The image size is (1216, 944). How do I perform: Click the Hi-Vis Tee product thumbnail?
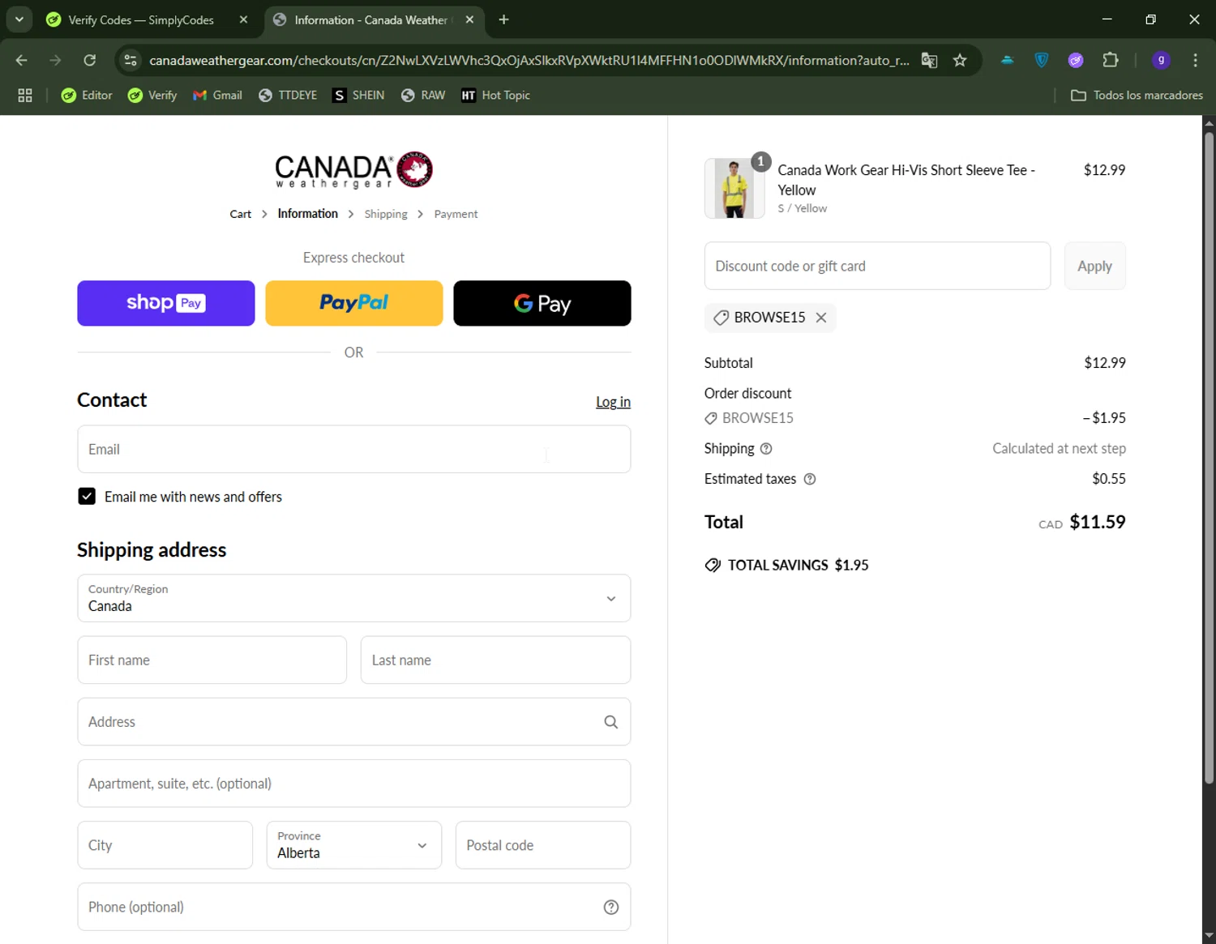tap(734, 188)
